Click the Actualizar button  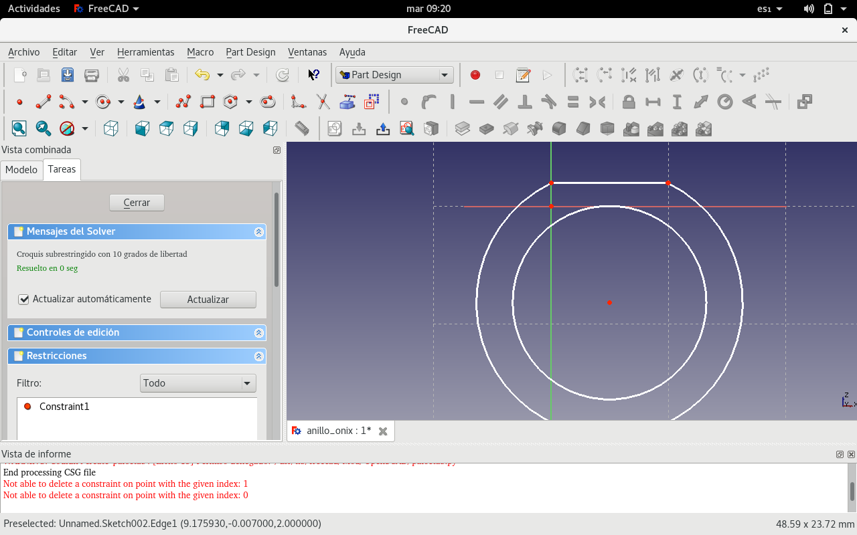pos(208,300)
